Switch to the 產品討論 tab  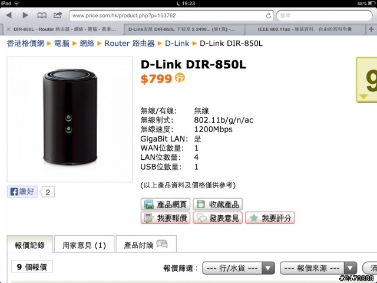click(x=146, y=245)
